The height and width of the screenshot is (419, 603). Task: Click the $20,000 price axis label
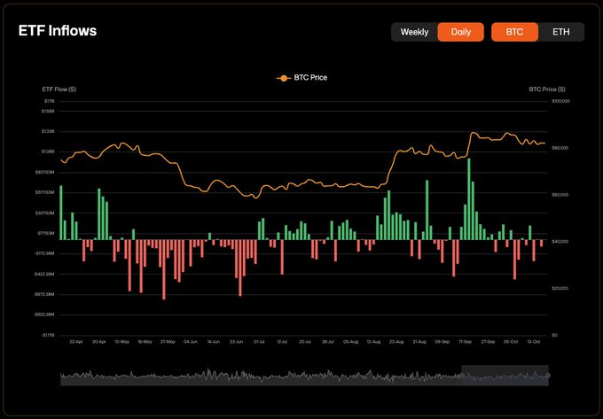coord(560,289)
